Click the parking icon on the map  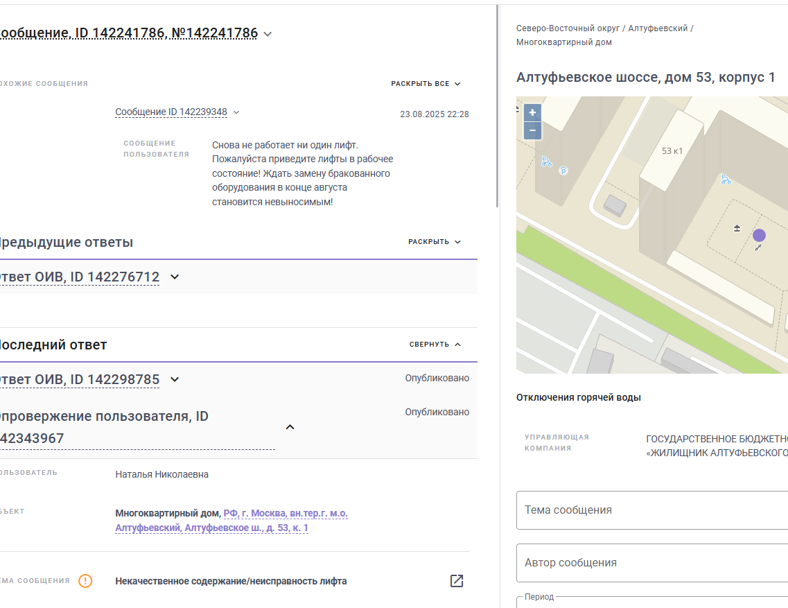[563, 171]
